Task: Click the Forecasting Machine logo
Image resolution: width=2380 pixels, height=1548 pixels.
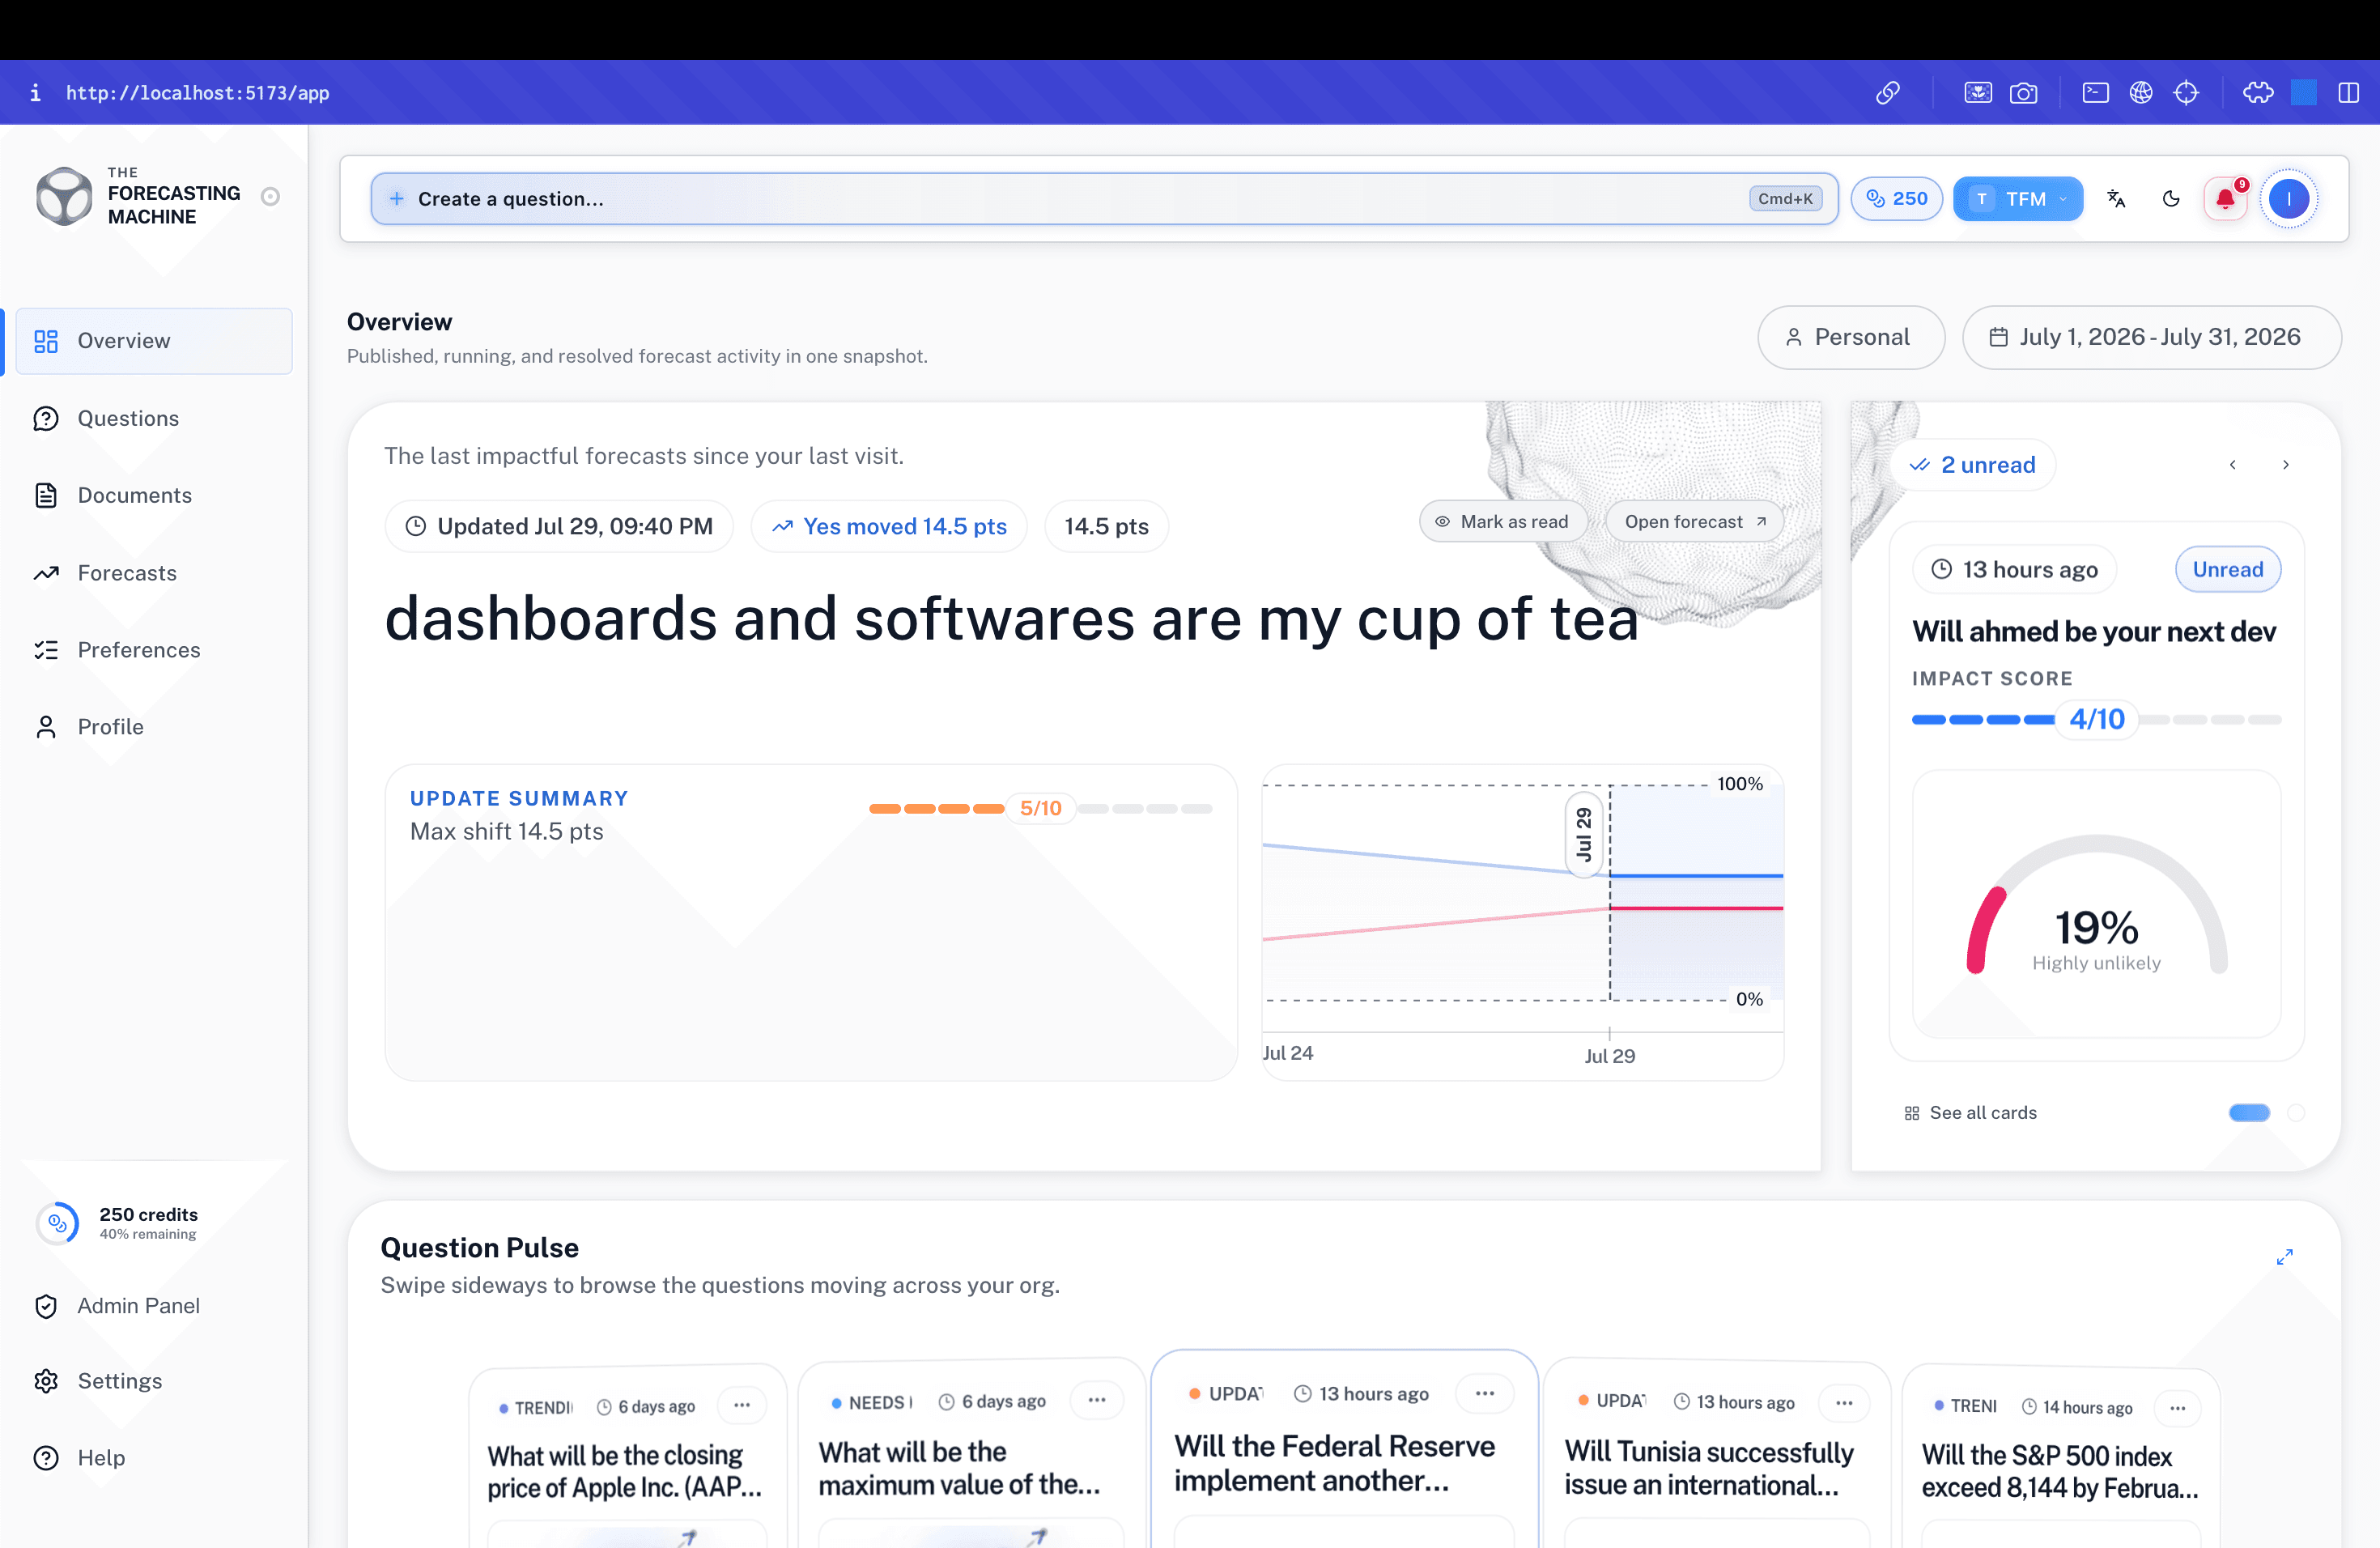Action: (x=64, y=196)
